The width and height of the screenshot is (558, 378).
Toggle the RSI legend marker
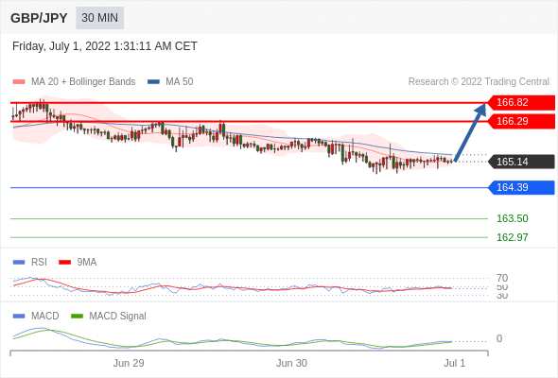coord(19,263)
